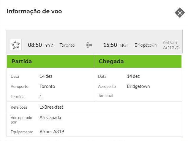
Task: Click the Star Alliance airline logo
Action: tap(16, 45)
